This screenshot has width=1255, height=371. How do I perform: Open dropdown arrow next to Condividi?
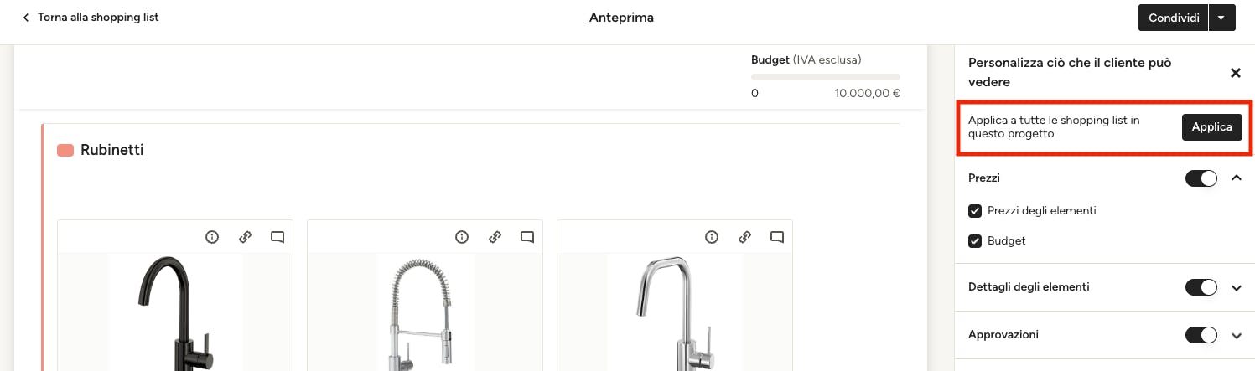click(x=1222, y=18)
